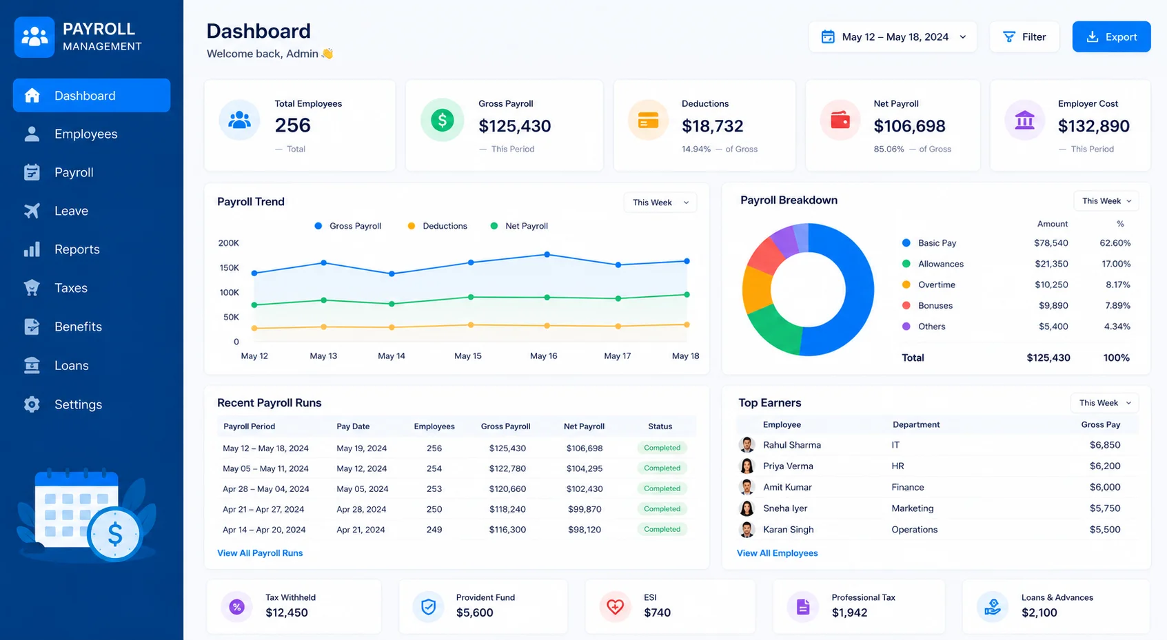Click the Dashboard home icon in sidebar
This screenshot has height=640, width=1167.
click(32, 95)
